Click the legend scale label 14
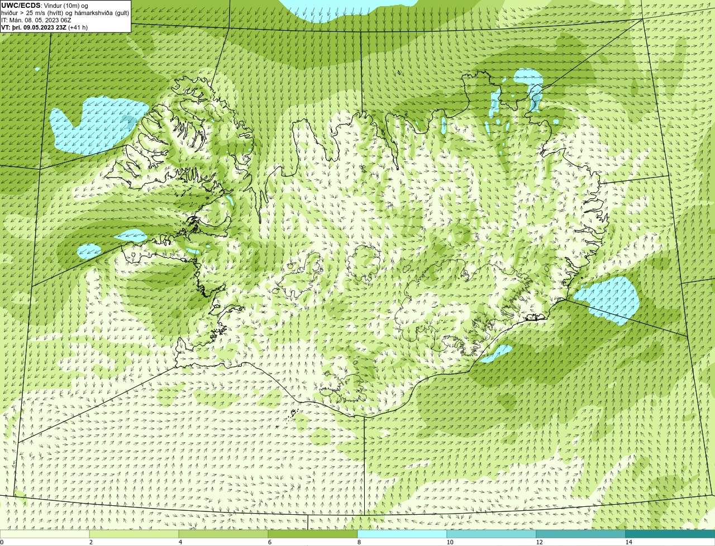 628,542
